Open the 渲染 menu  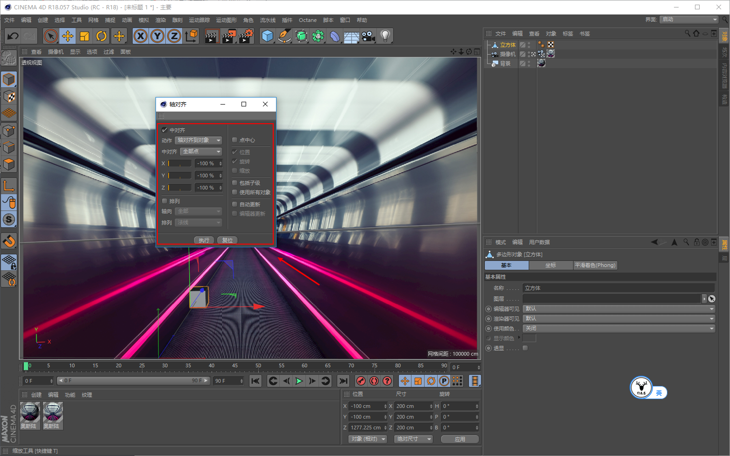160,20
